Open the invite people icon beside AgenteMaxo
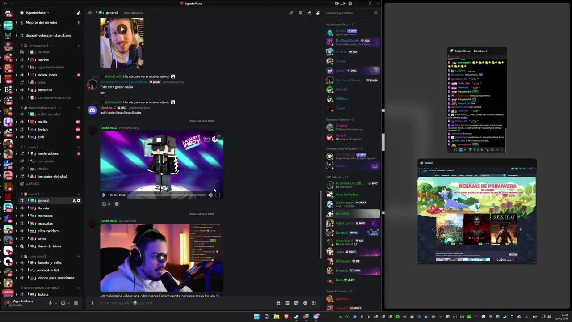 [x=79, y=13]
